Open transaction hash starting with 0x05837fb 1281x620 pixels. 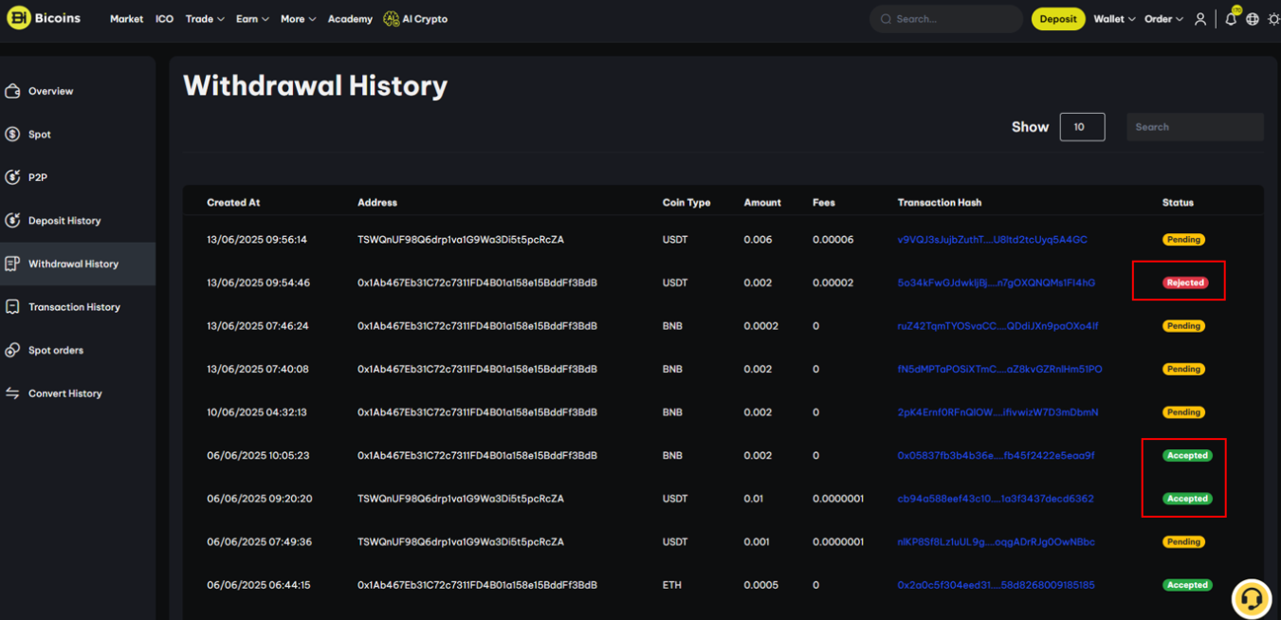996,455
